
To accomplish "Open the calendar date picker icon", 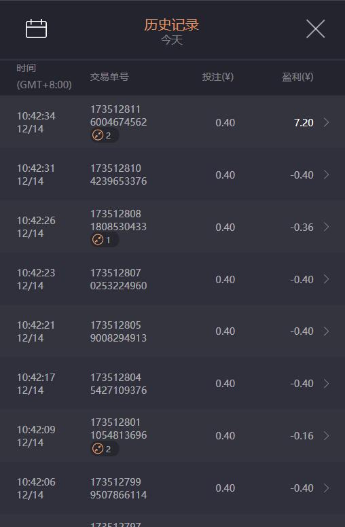I will pyautogui.click(x=36, y=29).
